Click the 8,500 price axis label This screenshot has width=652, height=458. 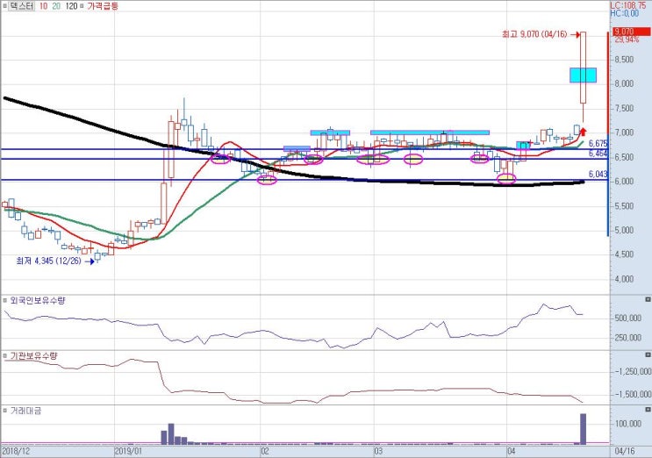point(625,60)
